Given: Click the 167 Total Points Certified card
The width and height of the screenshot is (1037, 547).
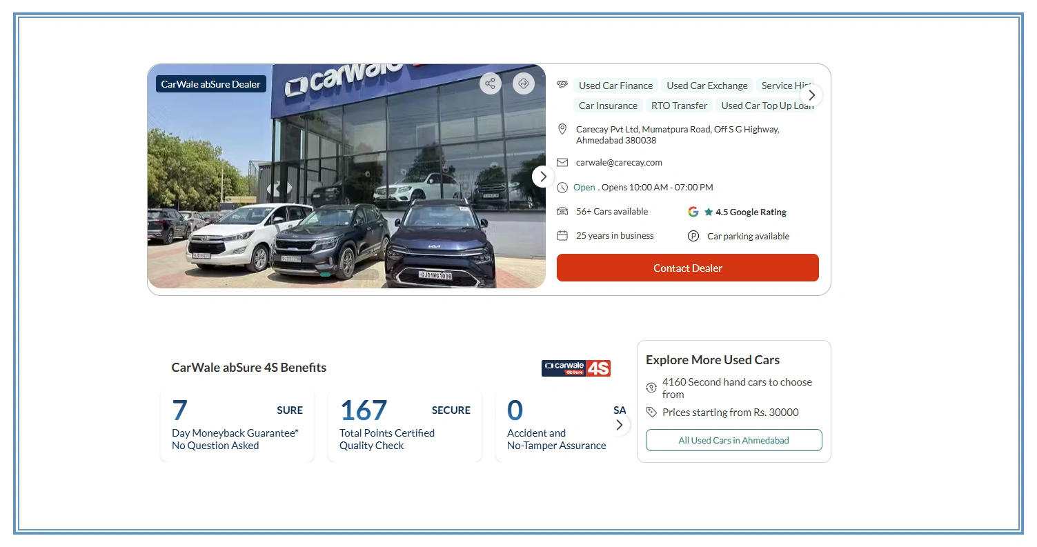Looking at the screenshot, I should click(x=405, y=425).
